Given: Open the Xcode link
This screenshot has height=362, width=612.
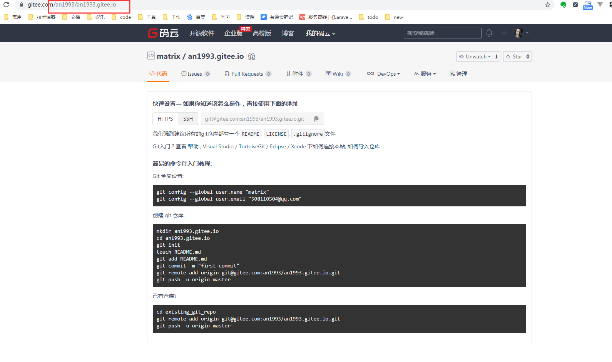Looking at the screenshot, I should pyautogui.click(x=298, y=146).
